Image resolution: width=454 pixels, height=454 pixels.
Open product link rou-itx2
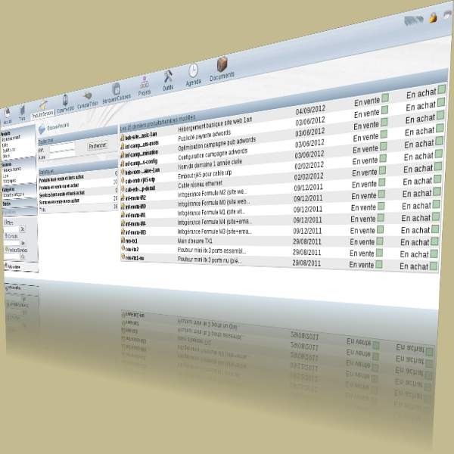132,249
